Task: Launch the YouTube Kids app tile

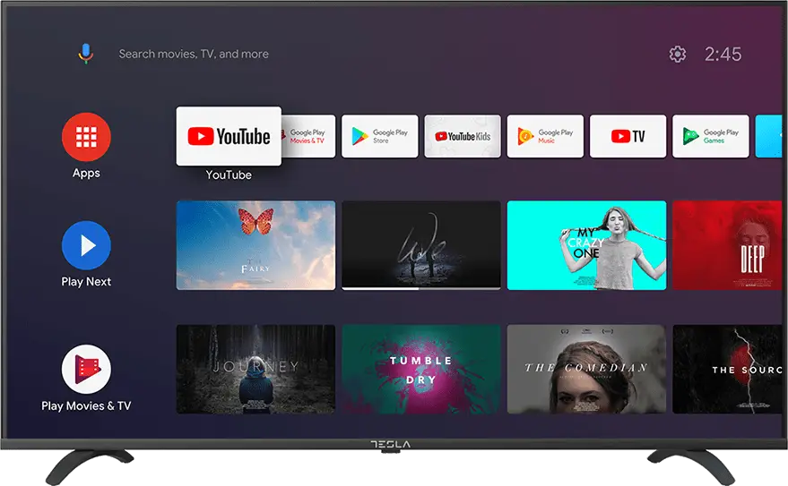Action: 463,136
